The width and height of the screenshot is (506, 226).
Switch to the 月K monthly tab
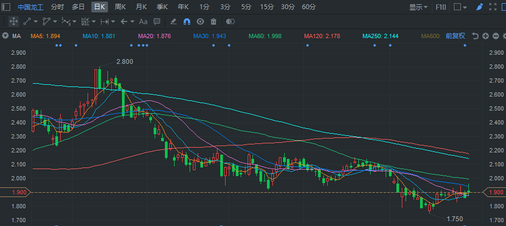[141, 7]
